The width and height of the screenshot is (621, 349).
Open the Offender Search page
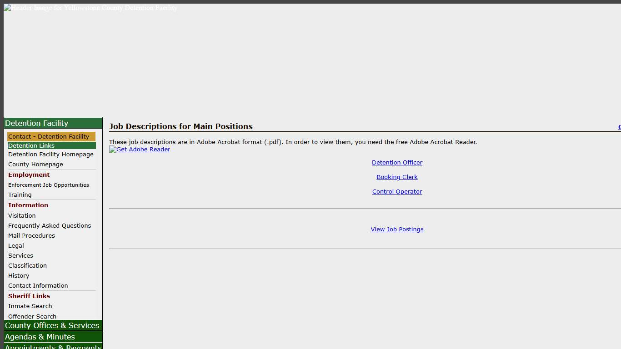(x=32, y=316)
